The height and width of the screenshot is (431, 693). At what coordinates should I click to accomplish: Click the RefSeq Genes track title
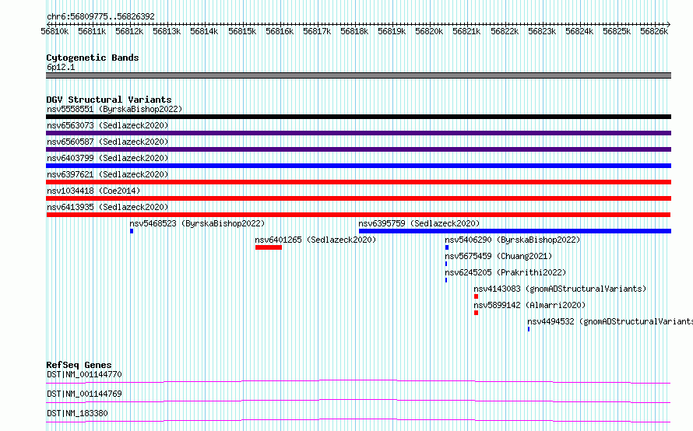79,365
